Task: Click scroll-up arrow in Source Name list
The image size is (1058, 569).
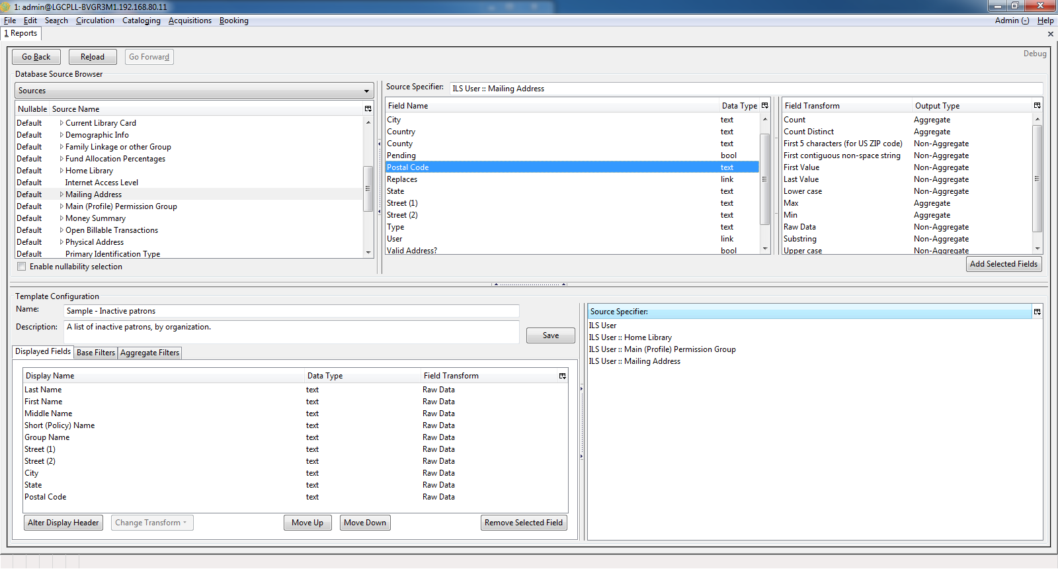Action: coord(368,122)
